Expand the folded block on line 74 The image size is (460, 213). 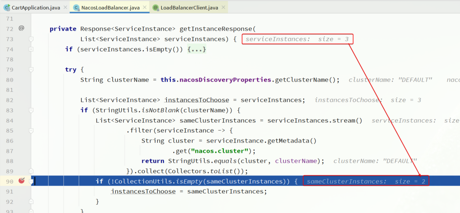31,49
